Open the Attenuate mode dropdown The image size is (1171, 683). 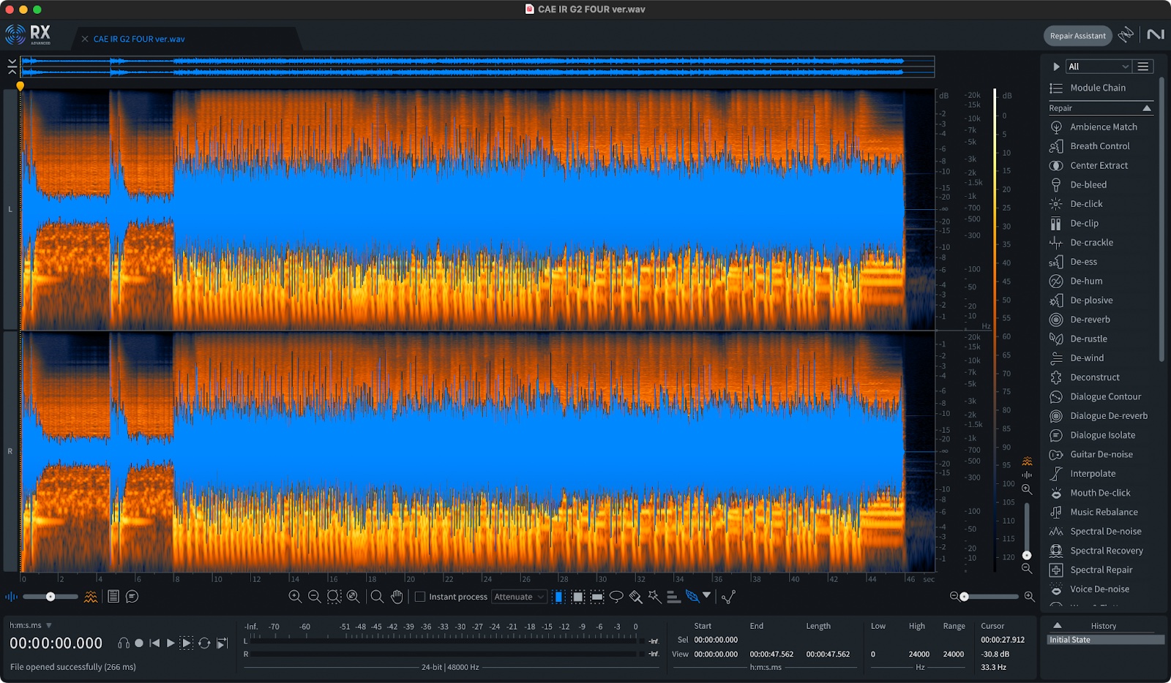pos(519,597)
